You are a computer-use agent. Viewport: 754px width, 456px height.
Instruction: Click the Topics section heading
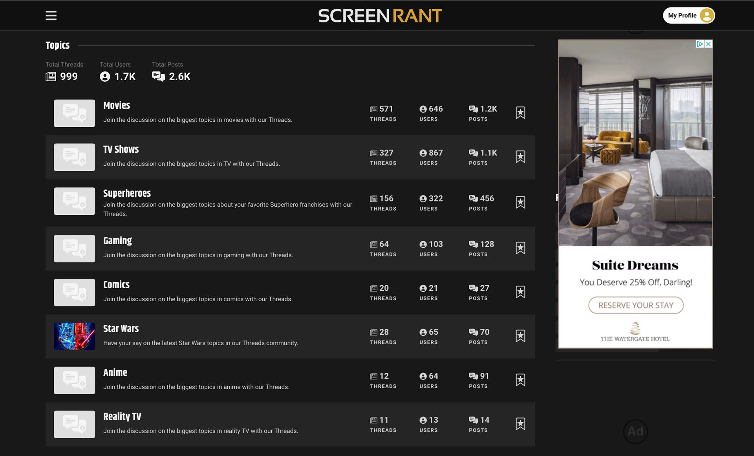pyautogui.click(x=57, y=45)
